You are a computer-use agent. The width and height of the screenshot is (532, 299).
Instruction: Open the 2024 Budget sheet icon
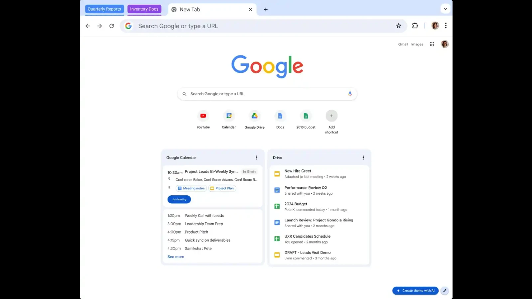pyautogui.click(x=277, y=206)
